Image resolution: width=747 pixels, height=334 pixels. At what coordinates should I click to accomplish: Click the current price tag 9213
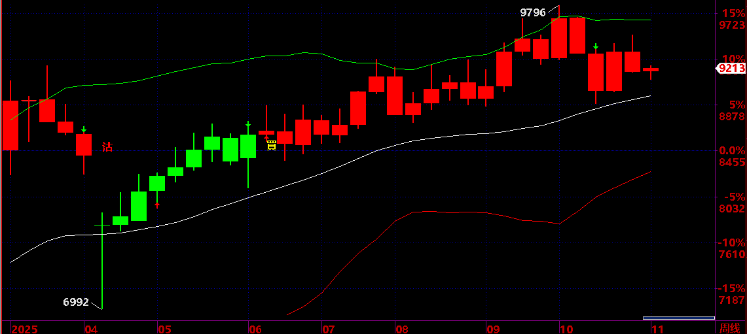tap(731, 69)
